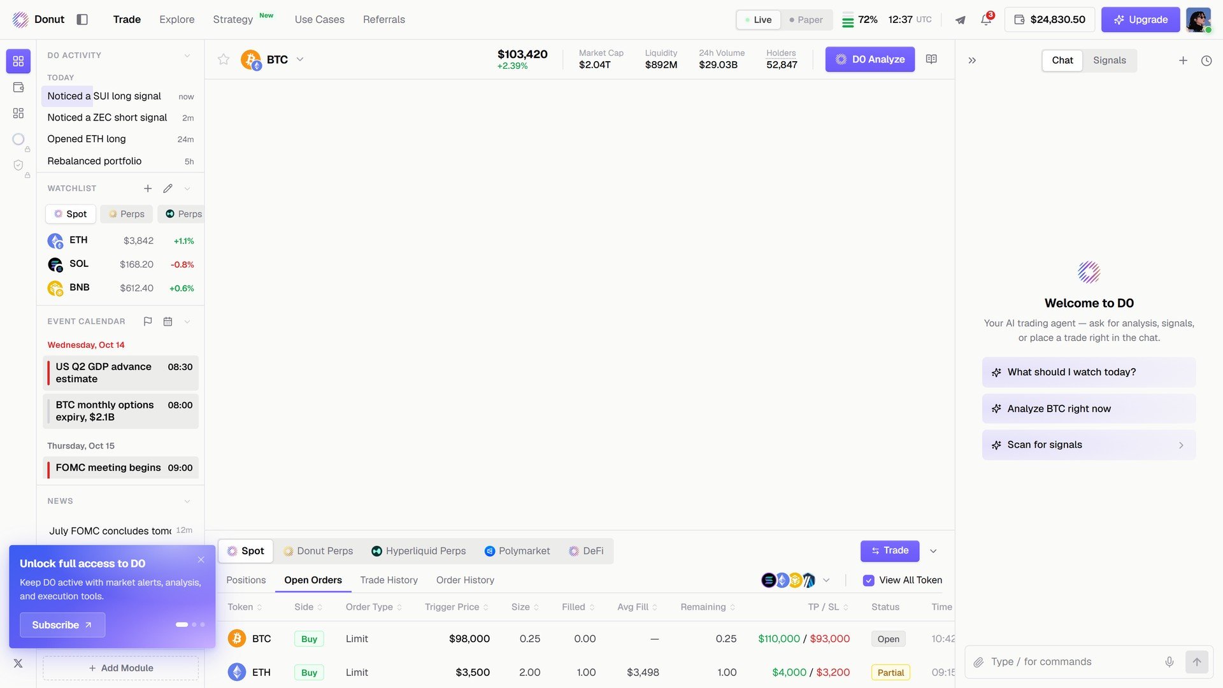Open the X social icon at bottom left

pyautogui.click(x=18, y=663)
